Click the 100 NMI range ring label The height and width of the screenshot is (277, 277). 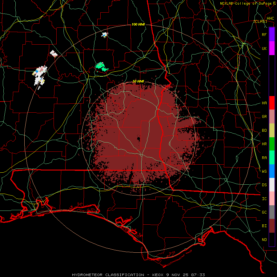pos(138,24)
